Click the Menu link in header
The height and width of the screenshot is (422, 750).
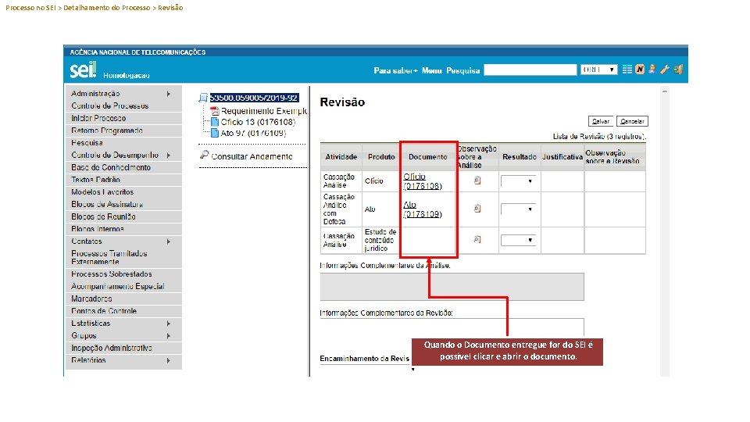tap(431, 71)
